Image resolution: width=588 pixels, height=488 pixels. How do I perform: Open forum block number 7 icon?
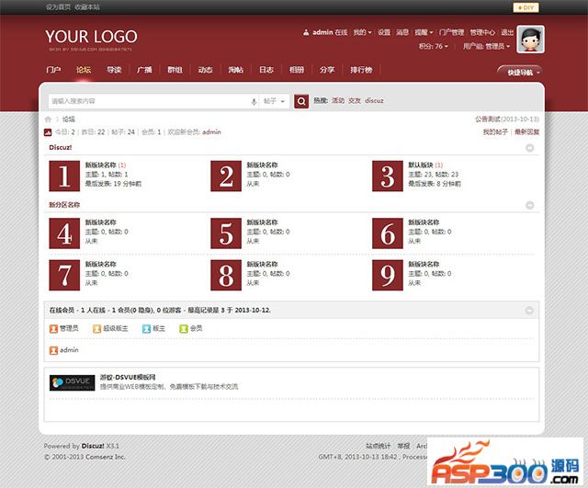pyautogui.click(x=64, y=275)
